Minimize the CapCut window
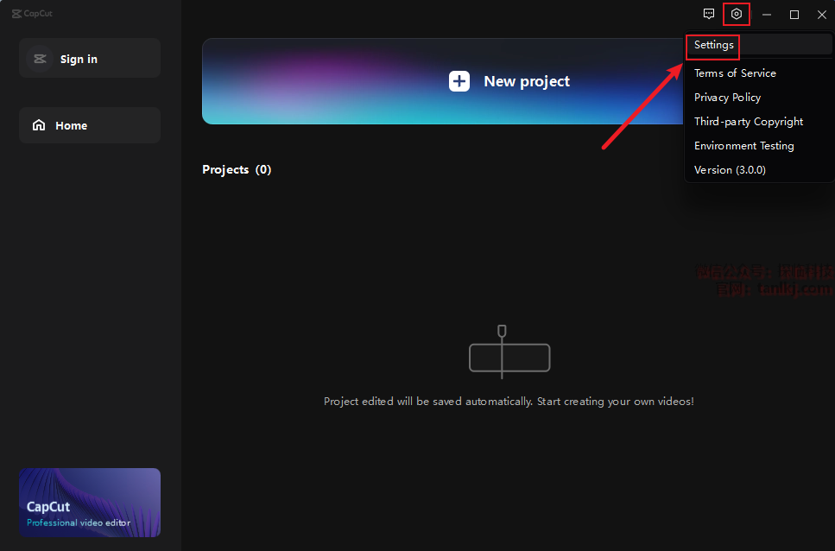The image size is (835, 551). pyautogui.click(x=767, y=15)
